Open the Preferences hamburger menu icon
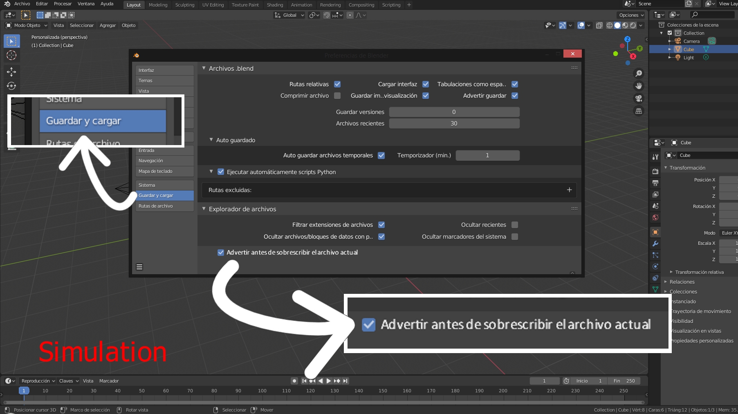The width and height of the screenshot is (738, 414). [x=139, y=267]
